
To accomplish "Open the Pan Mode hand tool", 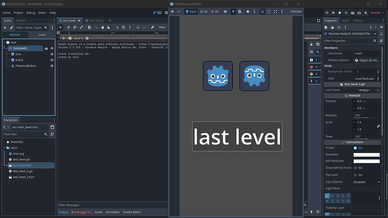I will coord(102,28).
